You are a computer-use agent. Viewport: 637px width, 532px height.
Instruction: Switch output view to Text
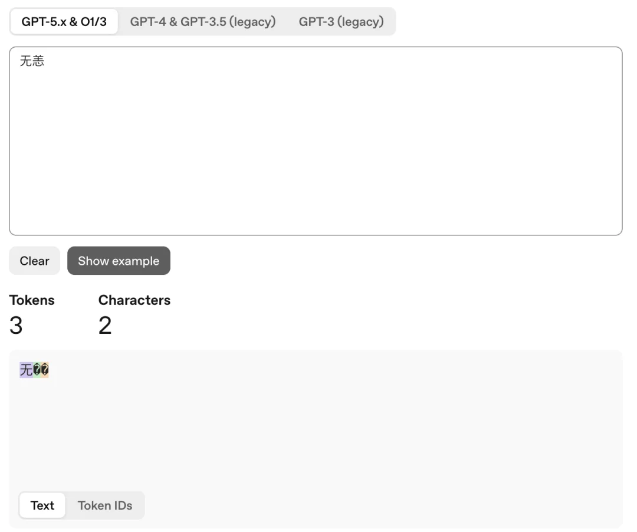pos(42,505)
